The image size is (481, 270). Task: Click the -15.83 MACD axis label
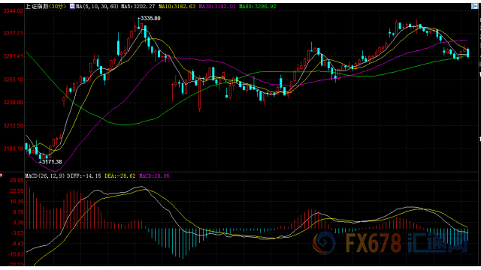(15, 254)
